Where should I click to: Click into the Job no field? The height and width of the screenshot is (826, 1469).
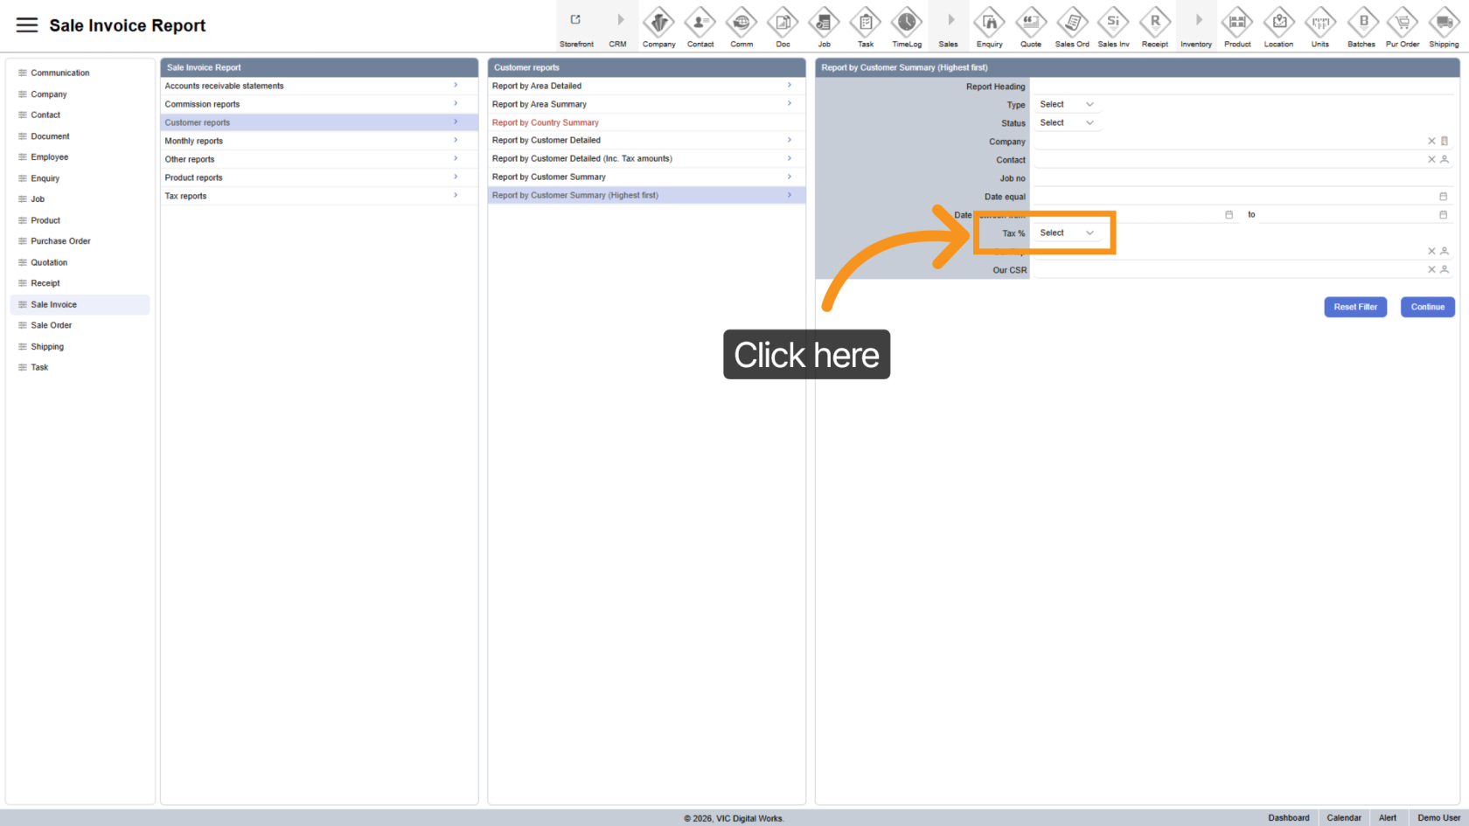pyautogui.click(x=1242, y=178)
